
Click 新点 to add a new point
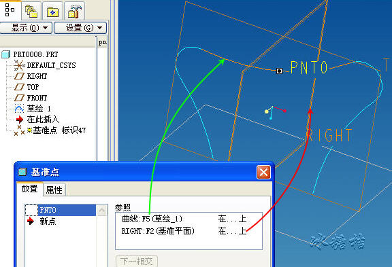[x=48, y=221]
